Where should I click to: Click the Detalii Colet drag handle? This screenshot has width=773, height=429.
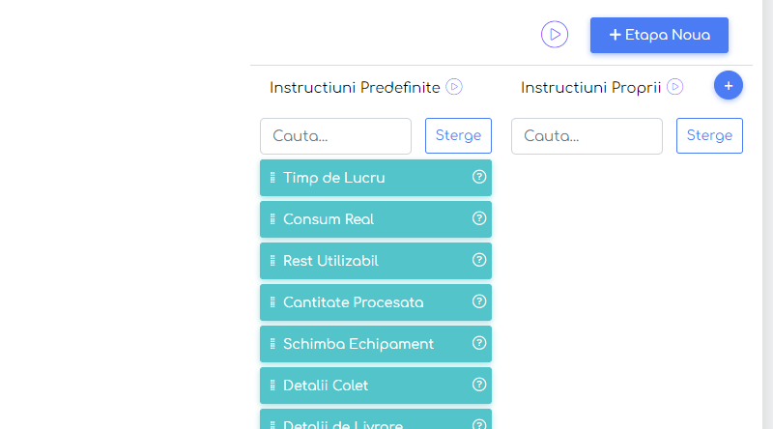pyautogui.click(x=272, y=386)
